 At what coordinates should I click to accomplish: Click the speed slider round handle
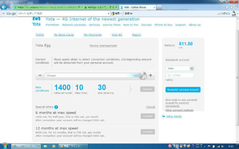[143, 75]
